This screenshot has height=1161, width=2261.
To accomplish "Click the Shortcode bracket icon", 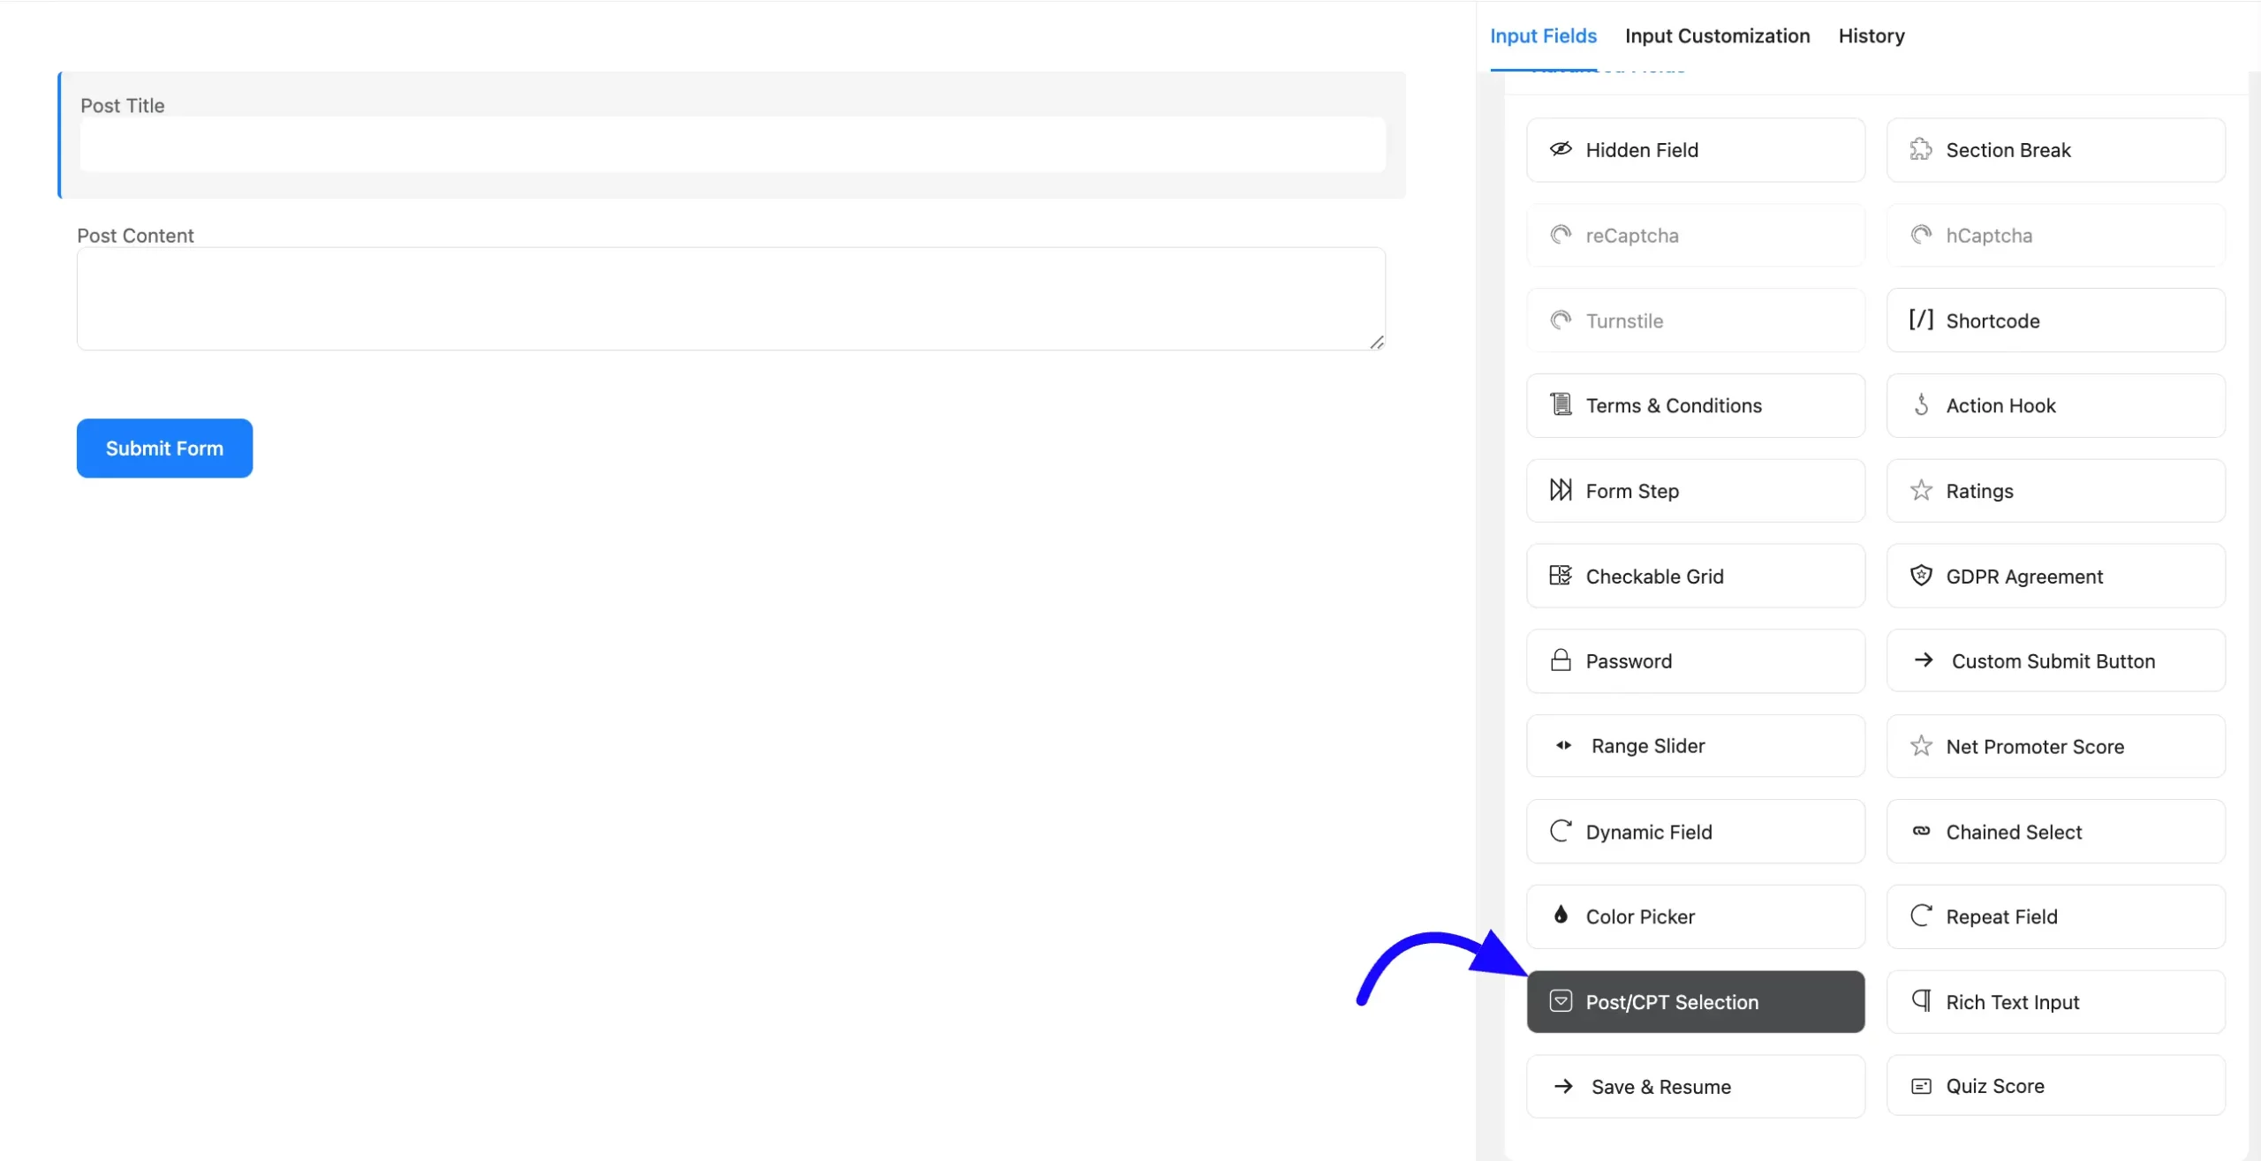I will tap(1920, 320).
